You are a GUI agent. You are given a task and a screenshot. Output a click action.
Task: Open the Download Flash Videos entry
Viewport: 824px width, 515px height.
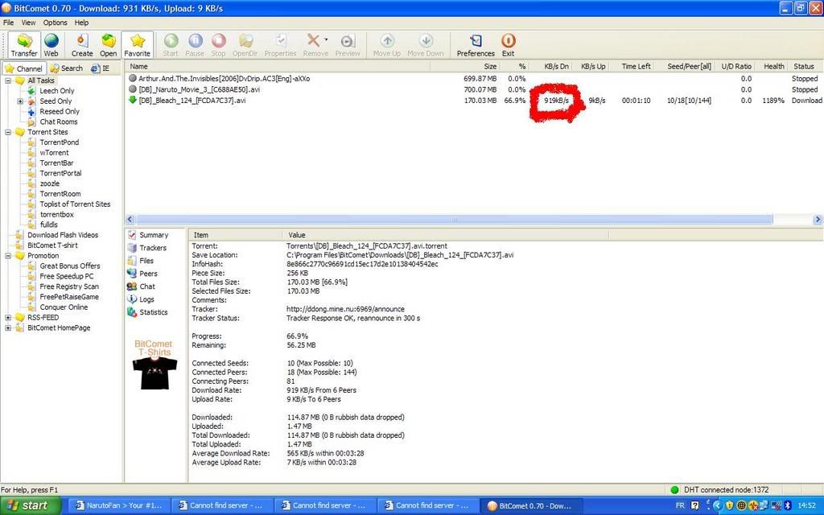(63, 235)
